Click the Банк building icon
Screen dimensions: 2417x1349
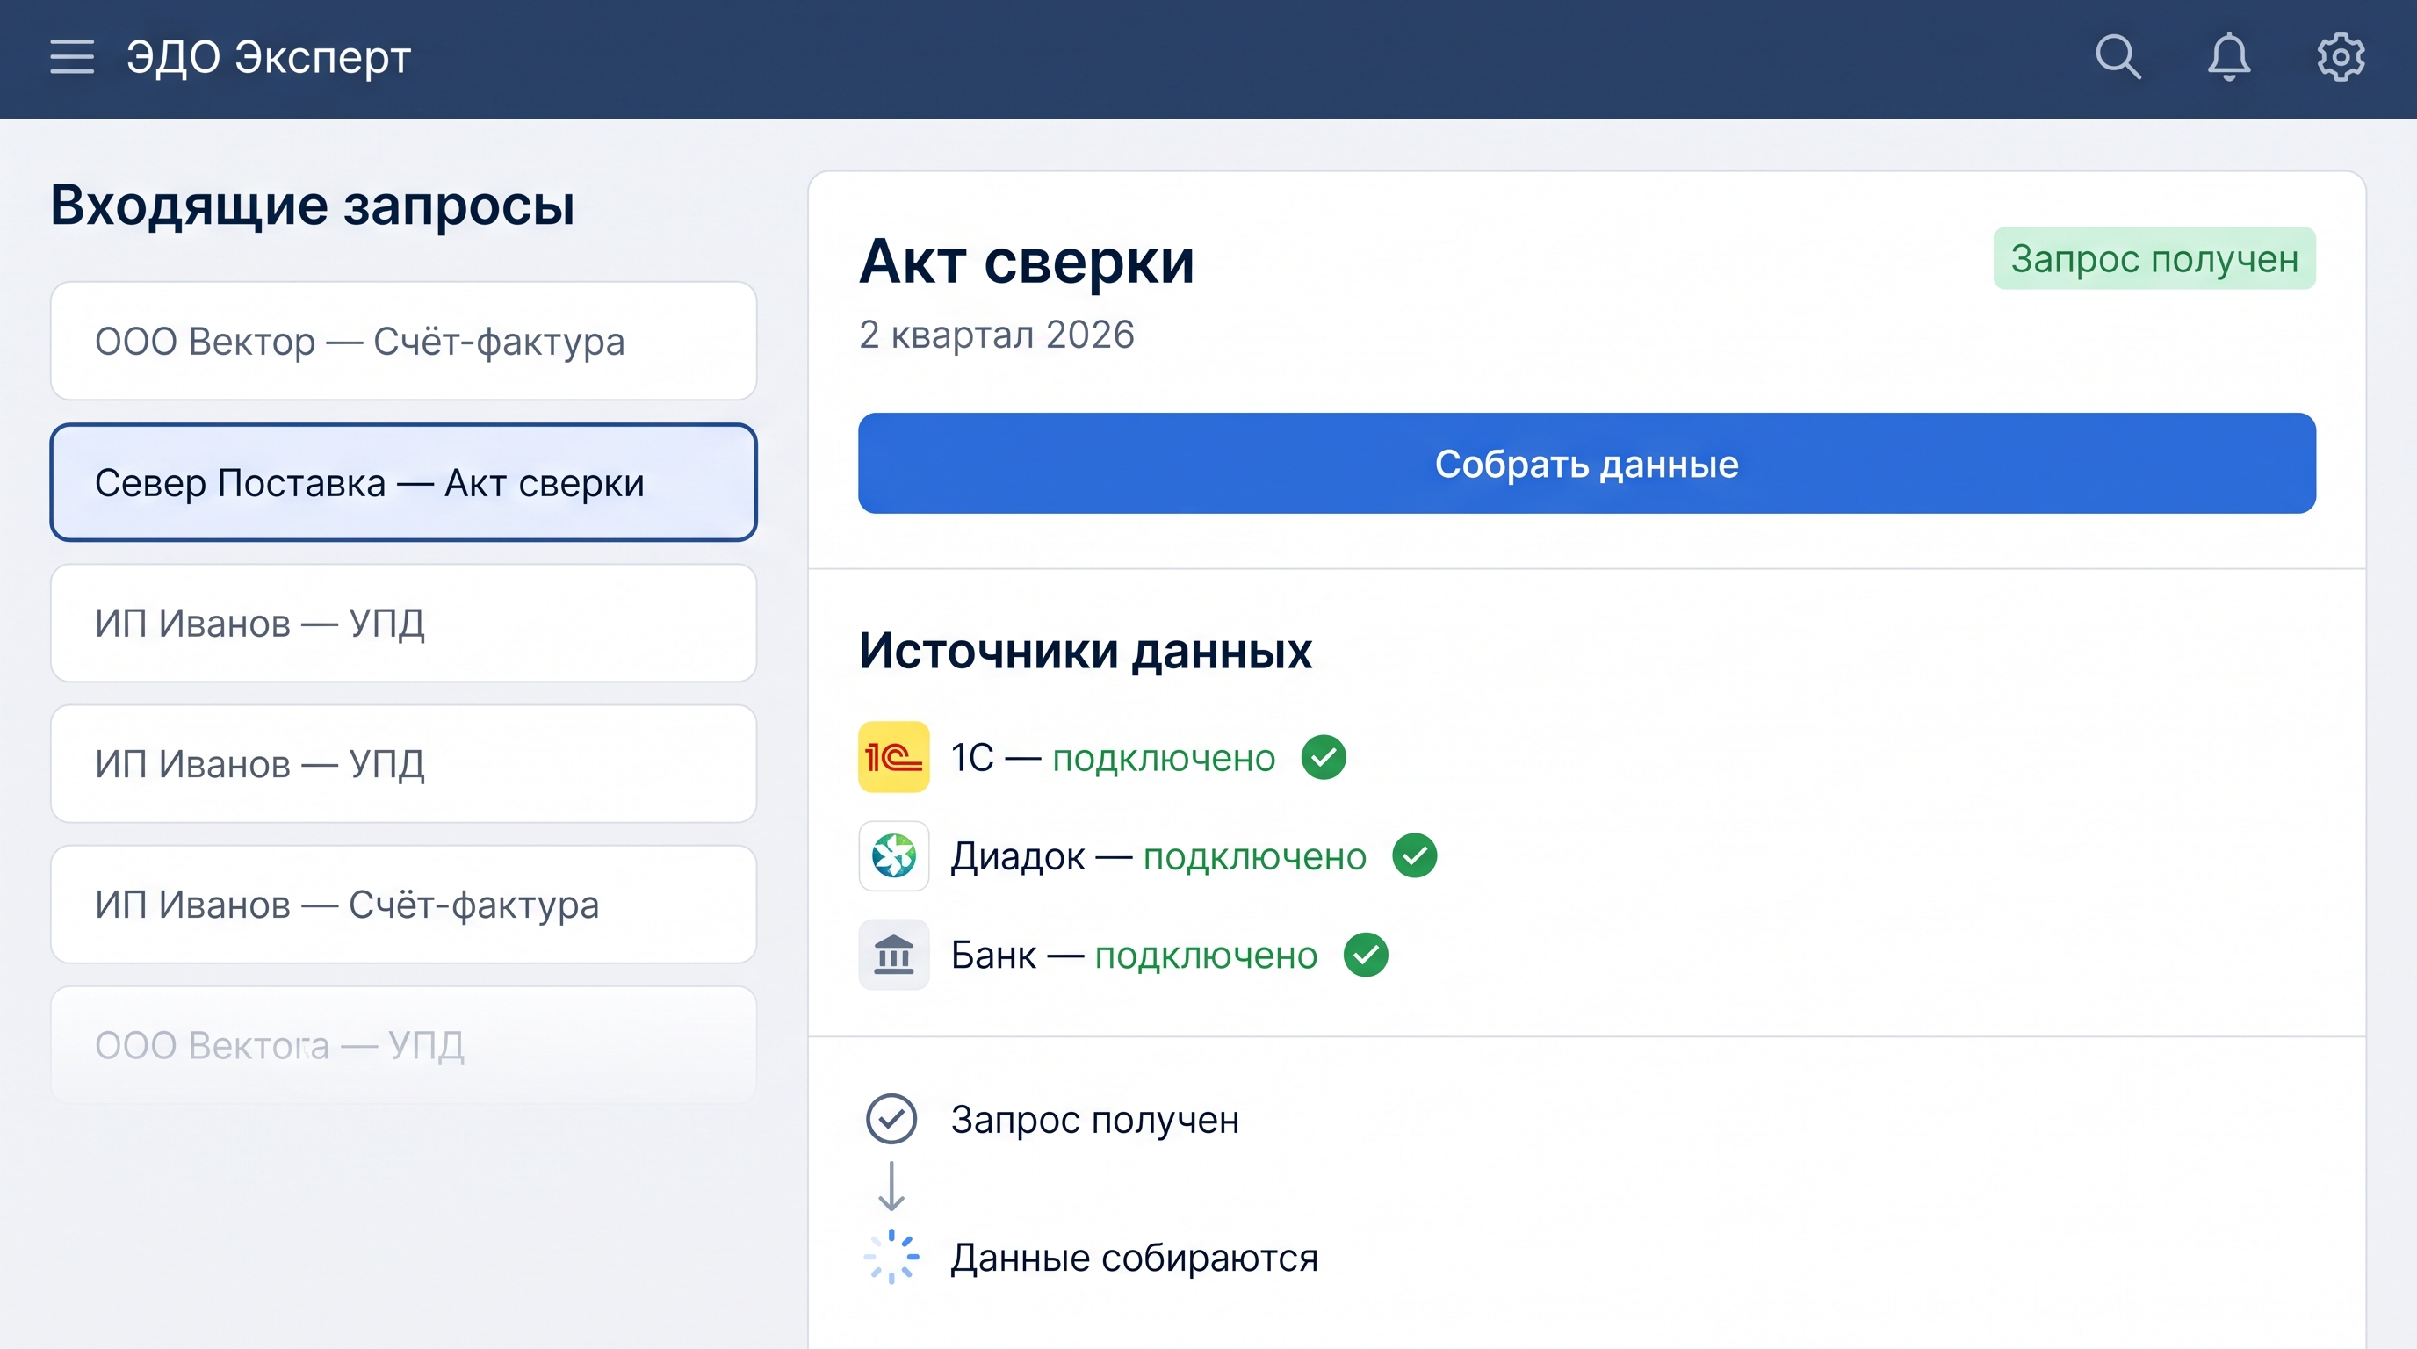tap(893, 955)
